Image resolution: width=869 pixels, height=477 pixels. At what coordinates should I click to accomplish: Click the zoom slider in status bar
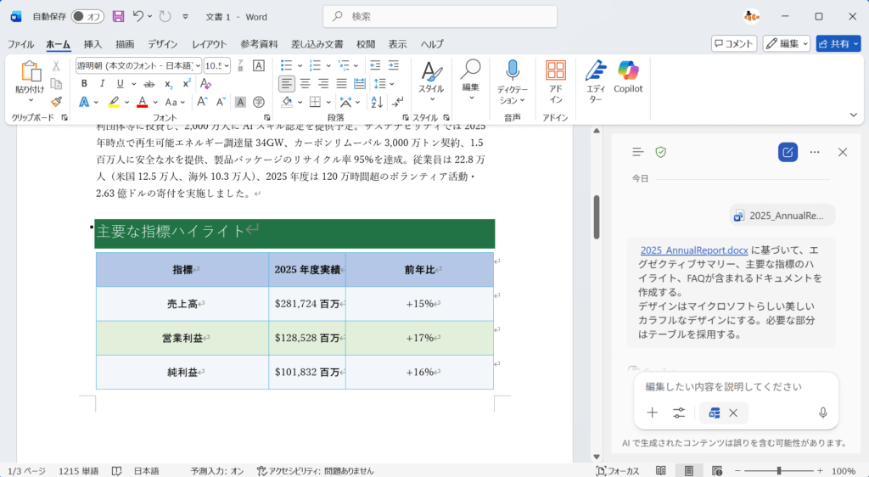(779, 470)
